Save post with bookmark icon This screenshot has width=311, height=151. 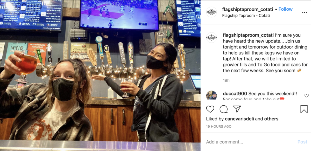pyautogui.click(x=304, y=109)
